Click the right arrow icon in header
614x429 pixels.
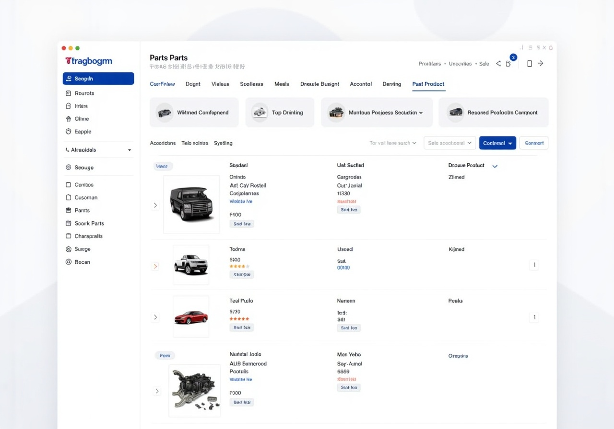[x=541, y=64]
